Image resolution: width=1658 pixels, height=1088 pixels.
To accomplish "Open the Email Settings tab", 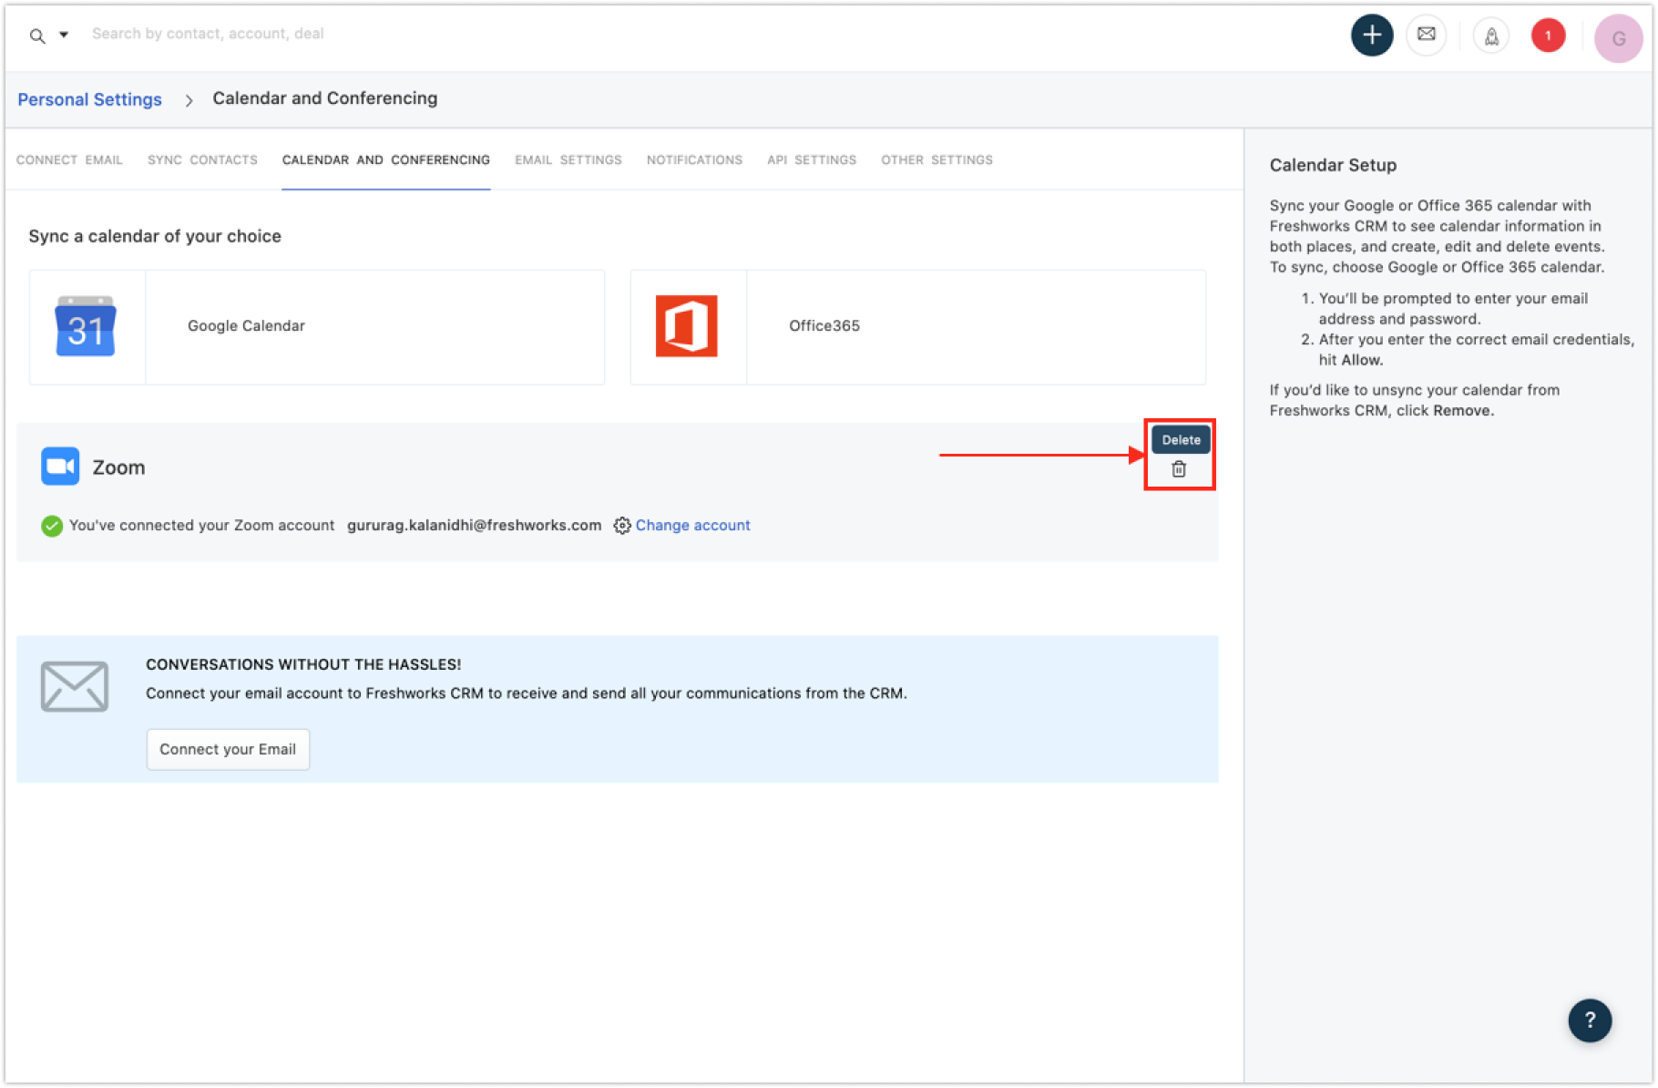I will tap(568, 159).
